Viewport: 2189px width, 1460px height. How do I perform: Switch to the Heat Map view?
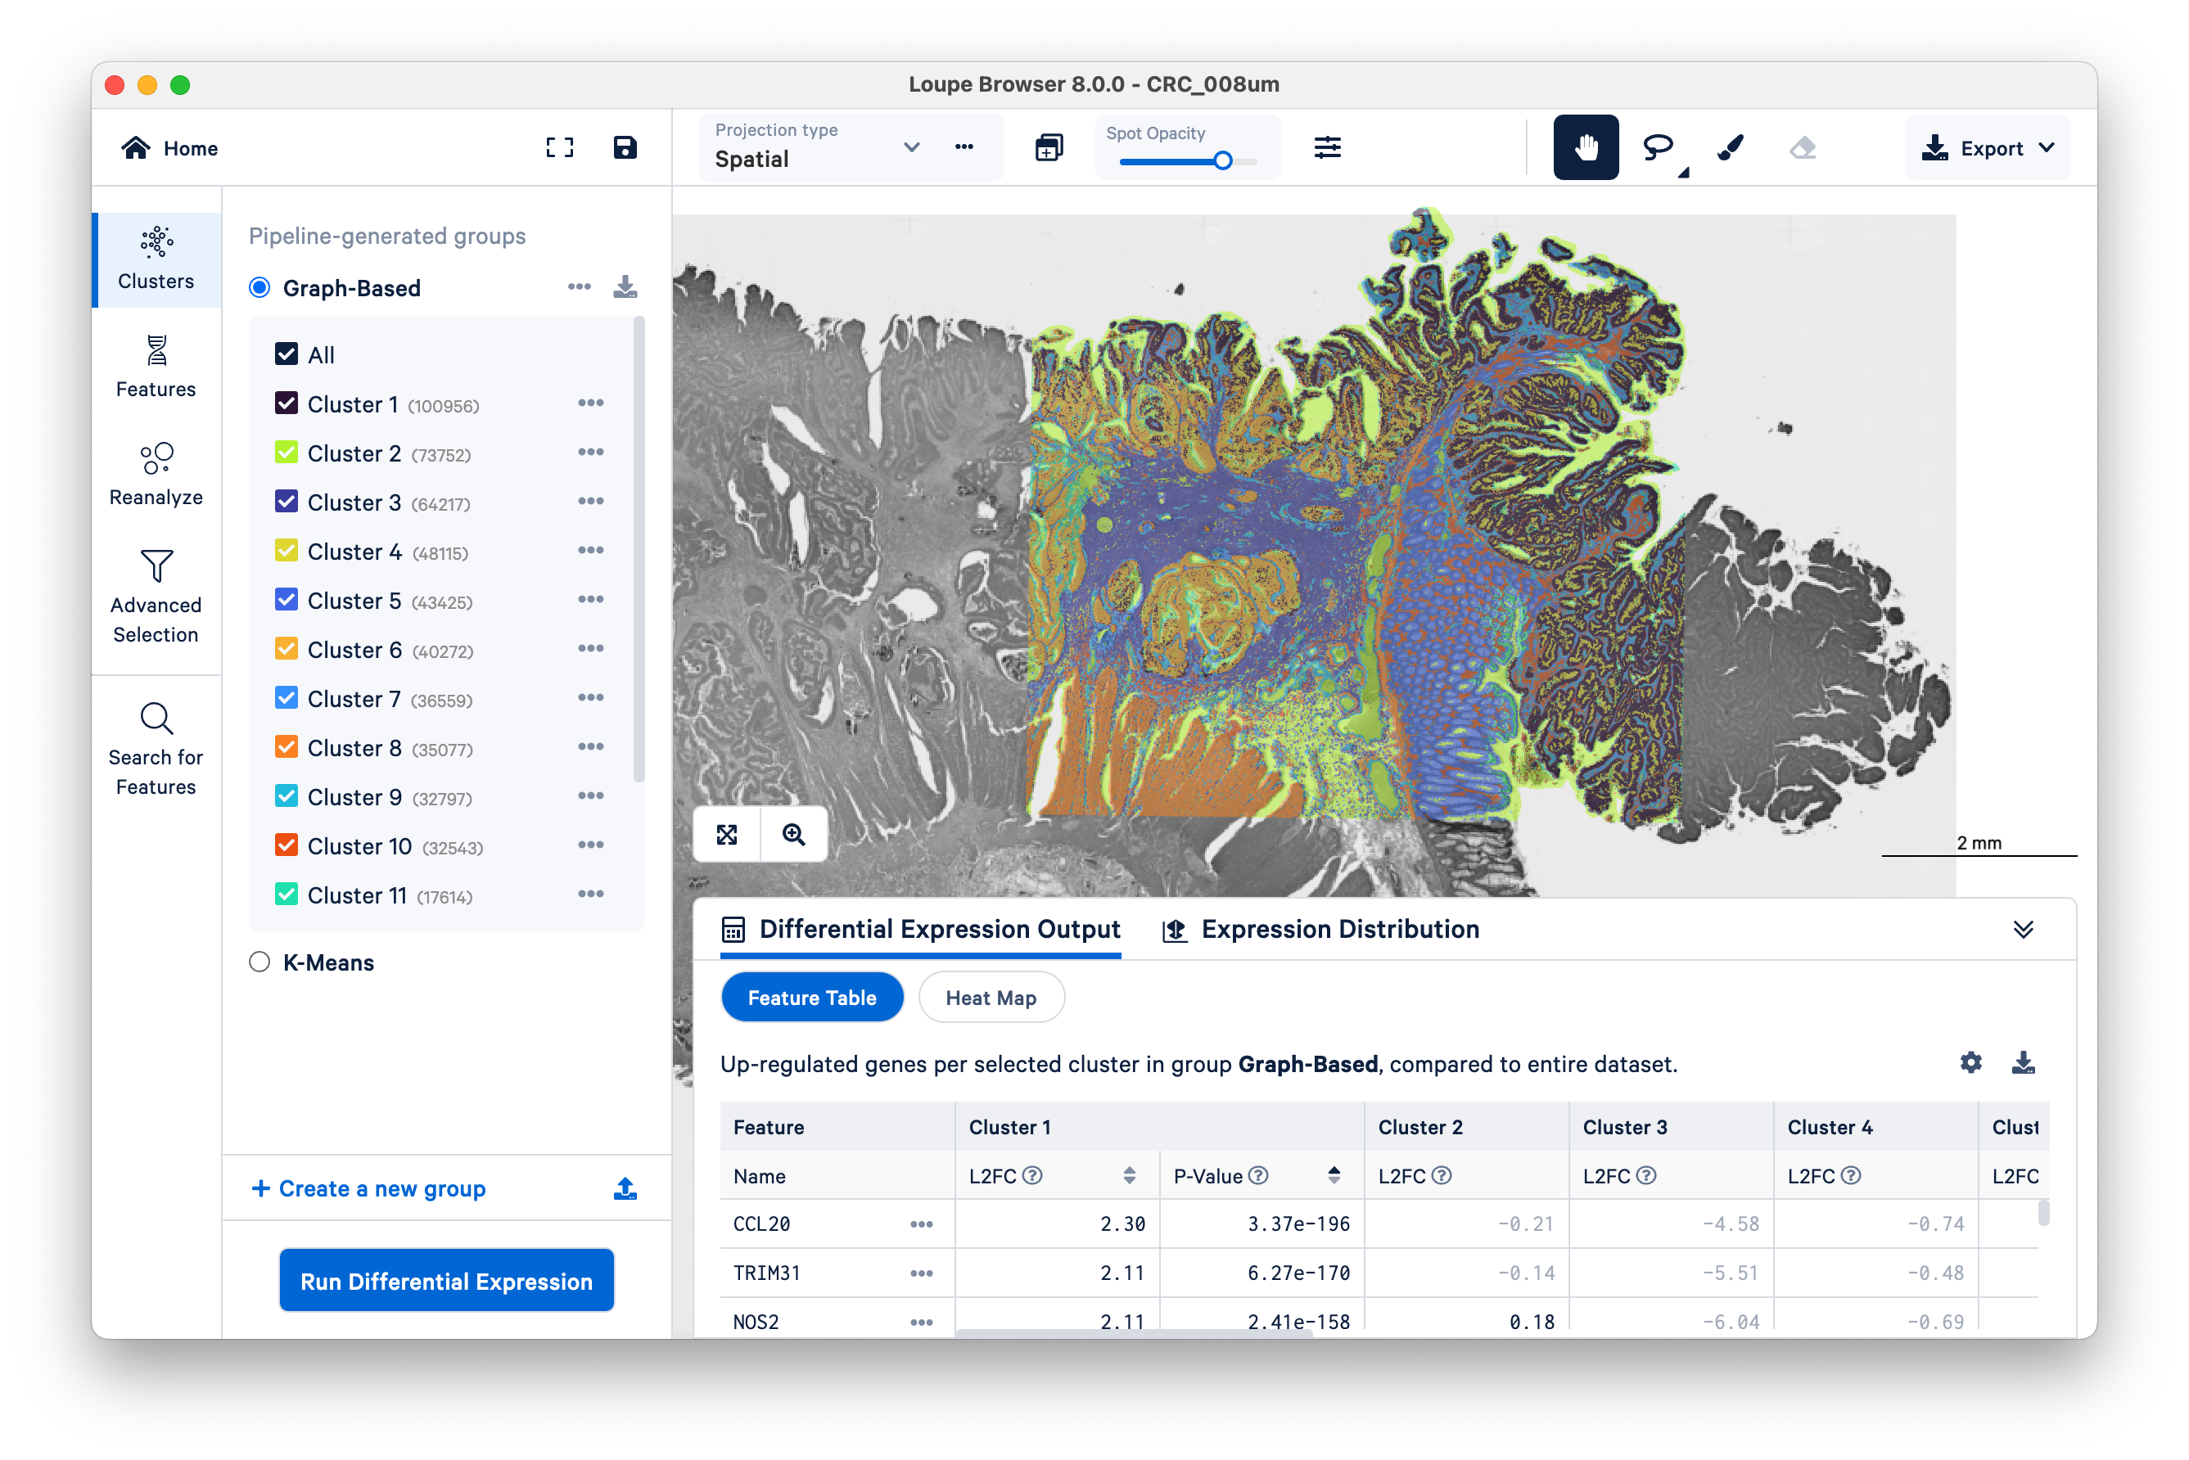tap(991, 998)
